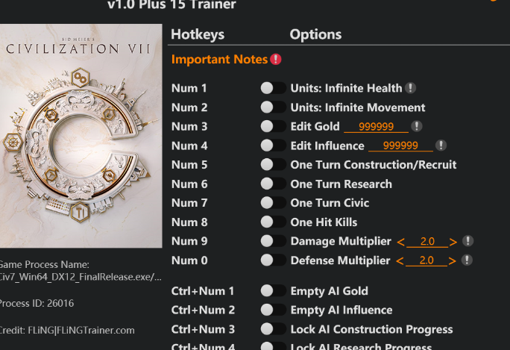
Task: Decrease Defense Multiplier with left arrow
Action: [x=400, y=261]
